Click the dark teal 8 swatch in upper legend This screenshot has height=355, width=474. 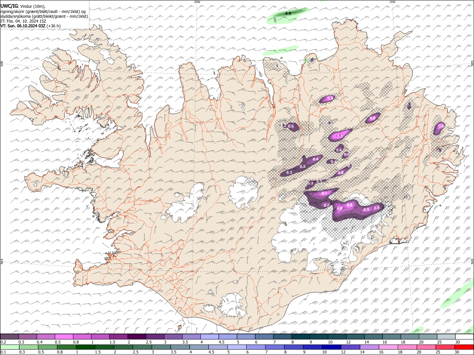pyautogui.click(x=300, y=337)
